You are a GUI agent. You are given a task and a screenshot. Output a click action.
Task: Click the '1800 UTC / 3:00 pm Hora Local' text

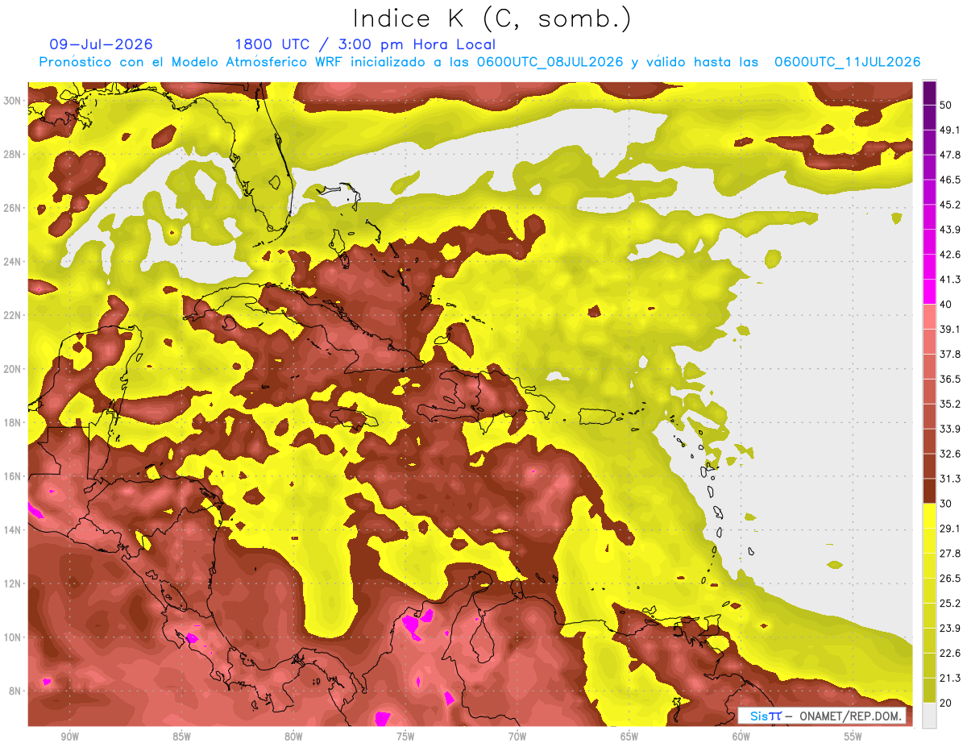pos(365,44)
